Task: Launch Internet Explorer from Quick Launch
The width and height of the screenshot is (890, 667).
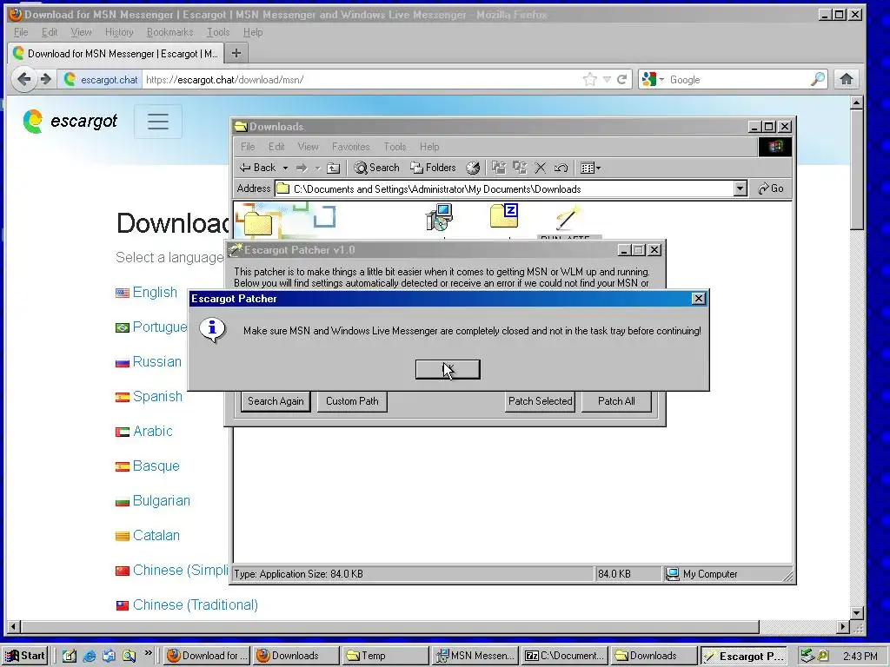Action: 90,656
